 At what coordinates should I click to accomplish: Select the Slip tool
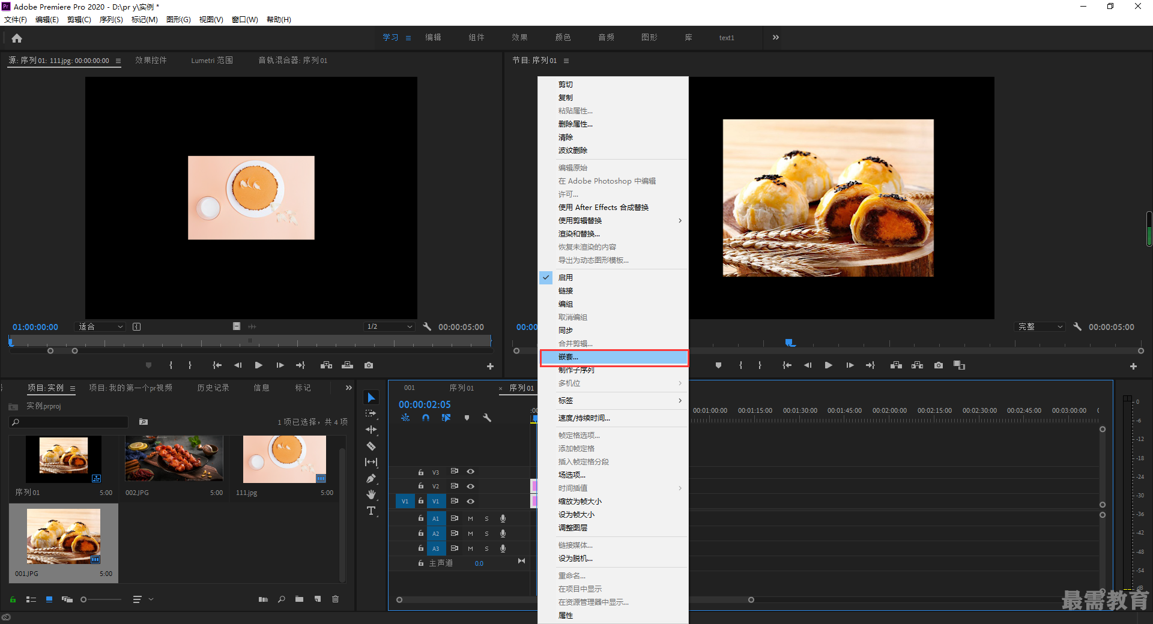coord(371,462)
